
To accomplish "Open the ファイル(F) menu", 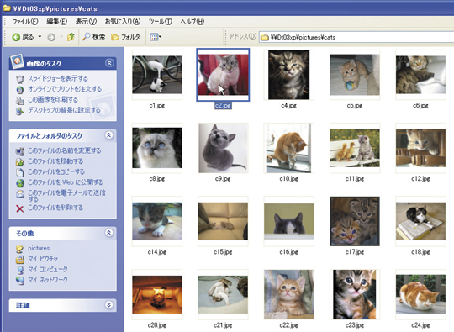I will coord(25,21).
